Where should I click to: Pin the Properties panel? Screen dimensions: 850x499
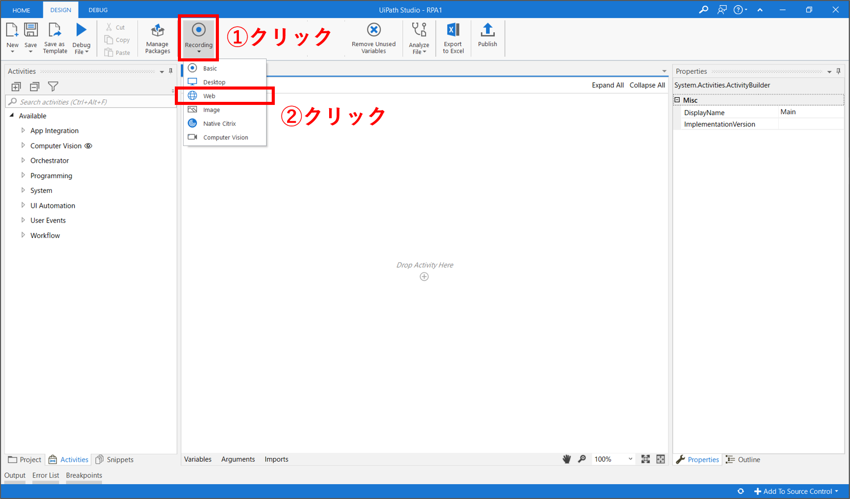[838, 71]
